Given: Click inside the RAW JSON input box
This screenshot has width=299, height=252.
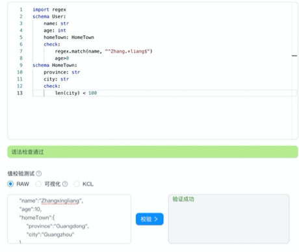Looking at the screenshot, I should click(x=69, y=219).
